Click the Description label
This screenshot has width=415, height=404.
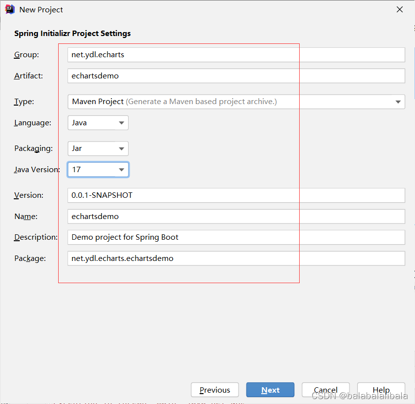tap(35, 237)
